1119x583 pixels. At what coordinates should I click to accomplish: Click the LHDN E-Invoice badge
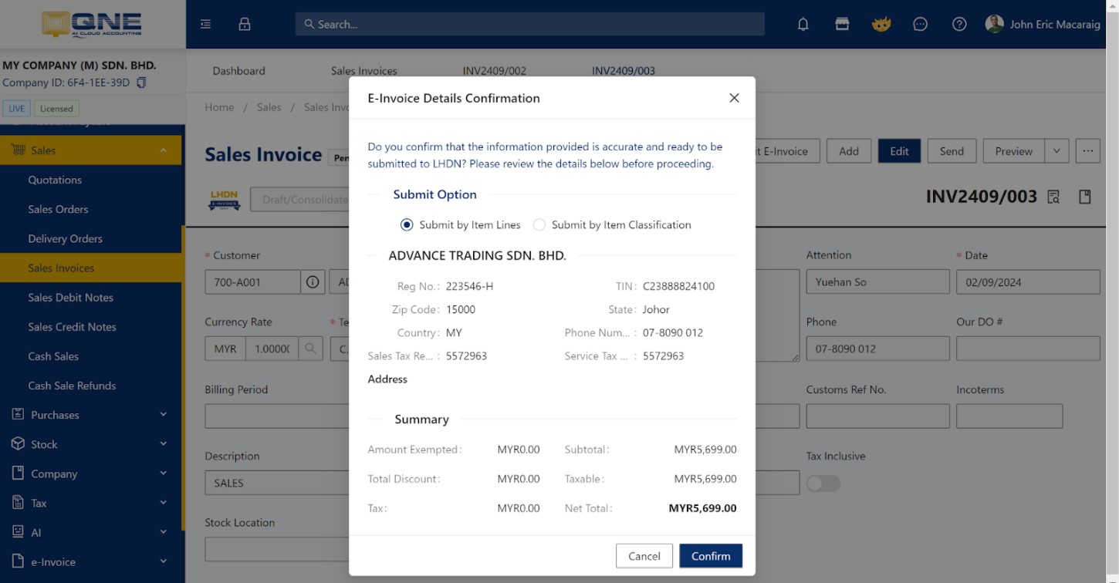click(x=224, y=199)
